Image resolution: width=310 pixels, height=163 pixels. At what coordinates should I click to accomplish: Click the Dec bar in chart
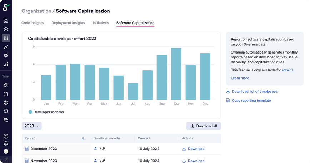click(x=205, y=76)
